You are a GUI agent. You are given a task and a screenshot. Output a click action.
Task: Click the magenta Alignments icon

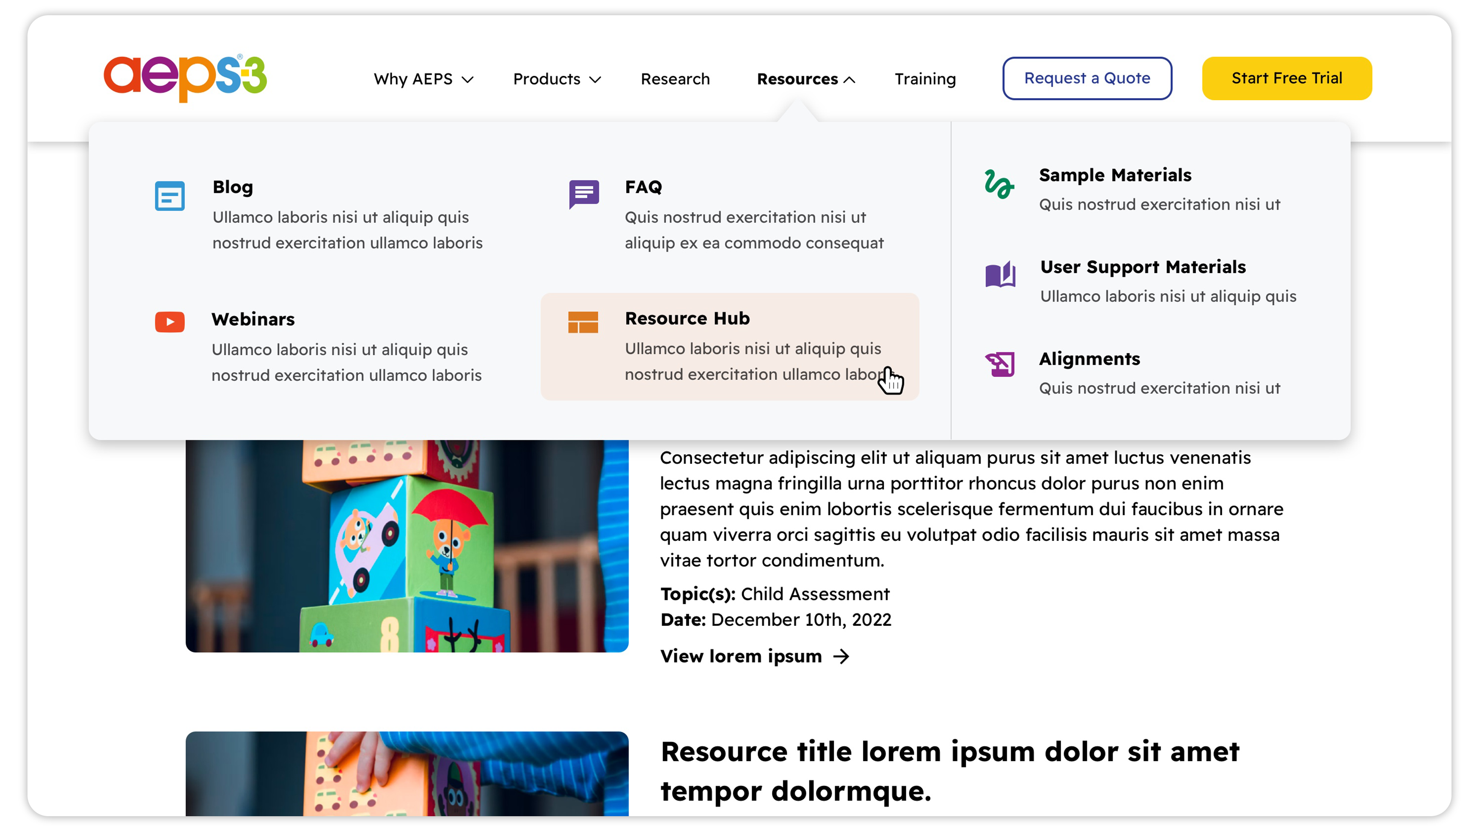coord(1000,364)
